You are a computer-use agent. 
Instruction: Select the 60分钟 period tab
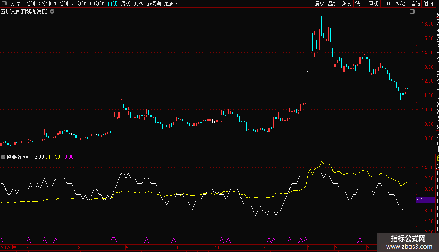click(97, 3)
